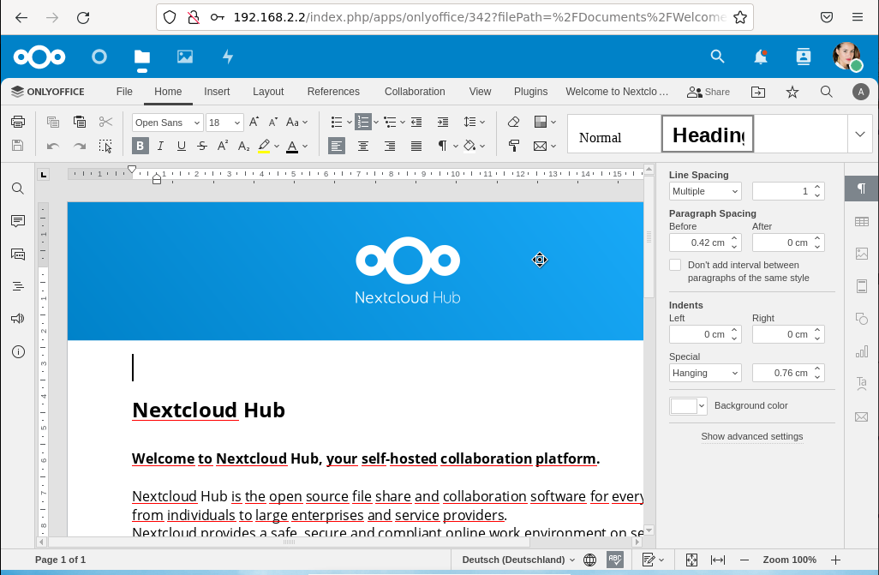Toggle Justified alignment
This screenshot has height=575, width=879.
pos(416,146)
